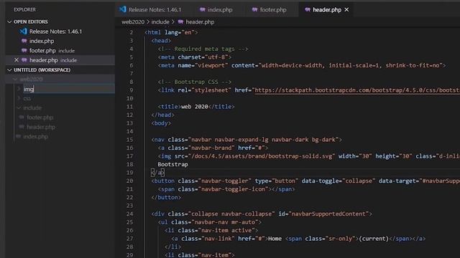The width and height of the screenshot is (460, 258).
Task: Click the PHP icon on footer.php tab
Action: click(x=254, y=9)
